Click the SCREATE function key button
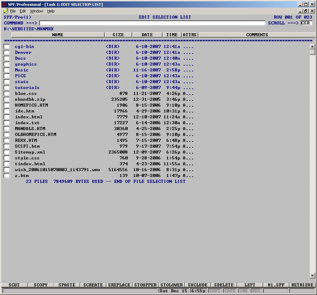317x295 pixels. pyautogui.click(x=93, y=285)
